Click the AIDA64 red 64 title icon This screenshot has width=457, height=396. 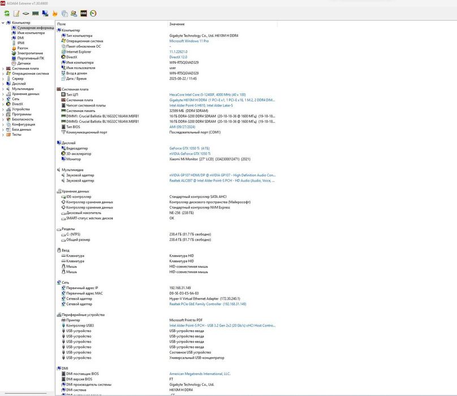3,3
